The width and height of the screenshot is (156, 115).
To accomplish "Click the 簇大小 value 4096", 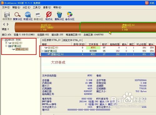I will (x=90, y=86).
